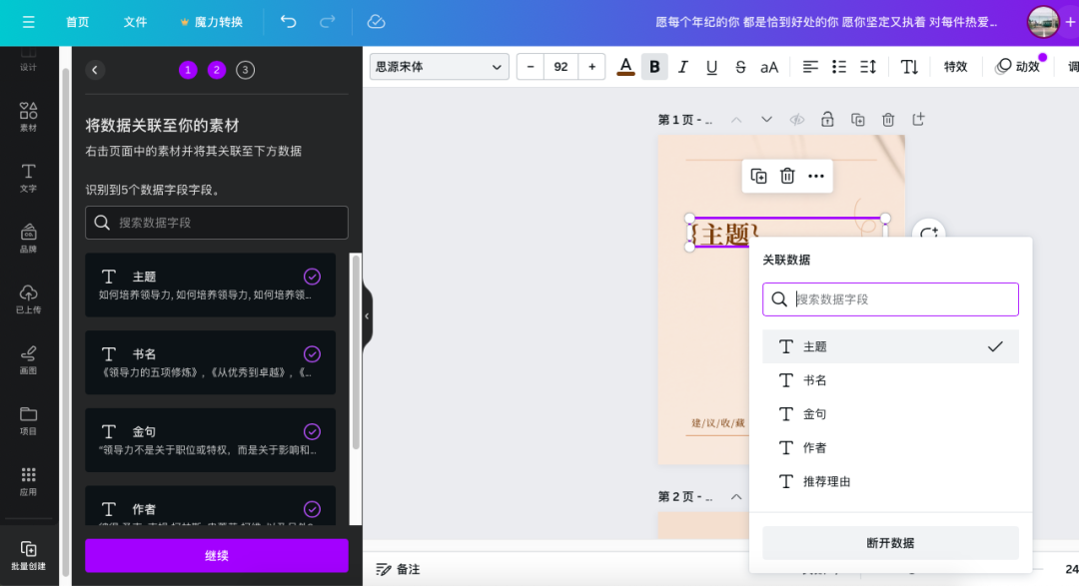Image resolution: width=1079 pixels, height=586 pixels.
Task: Go to 首页 home
Action: 77,22
